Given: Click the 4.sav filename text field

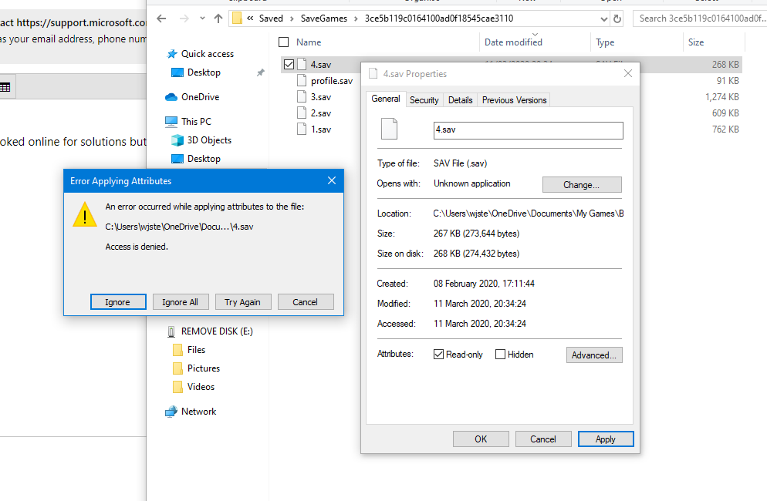Looking at the screenshot, I should (528, 130).
